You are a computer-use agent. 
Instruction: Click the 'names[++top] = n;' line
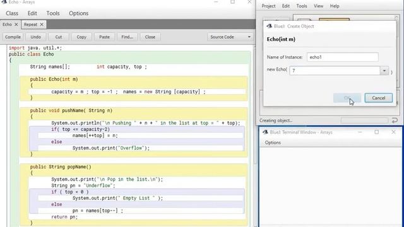tap(95, 136)
